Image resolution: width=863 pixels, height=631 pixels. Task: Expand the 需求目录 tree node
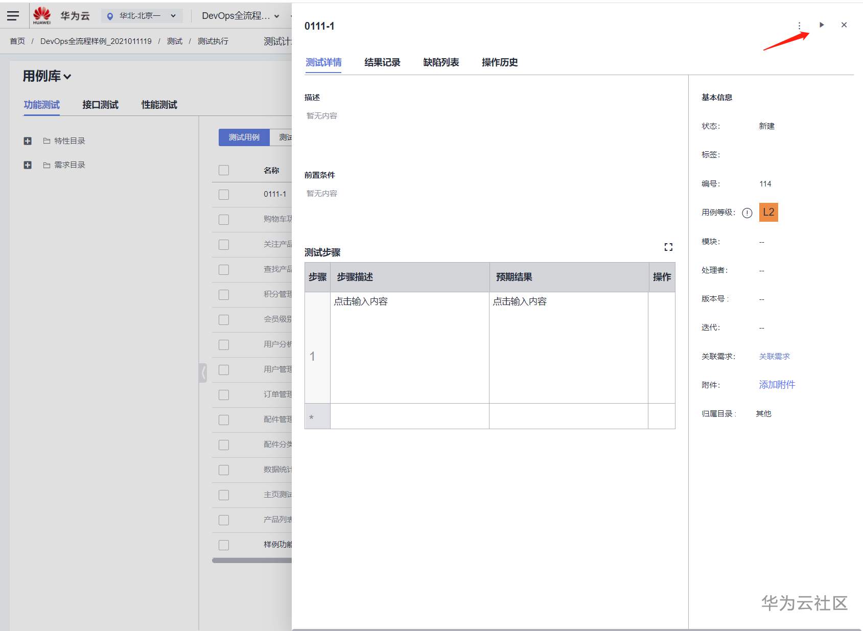click(28, 165)
